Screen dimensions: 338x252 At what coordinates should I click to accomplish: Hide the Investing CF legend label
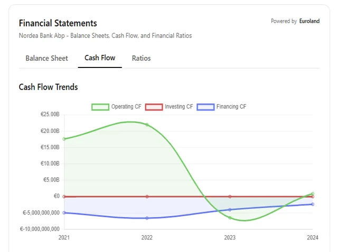(179, 106)
